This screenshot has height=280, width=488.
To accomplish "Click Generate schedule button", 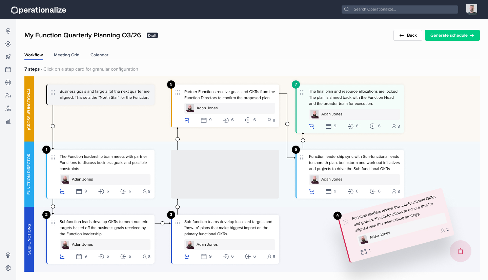I will click(452, 35).
